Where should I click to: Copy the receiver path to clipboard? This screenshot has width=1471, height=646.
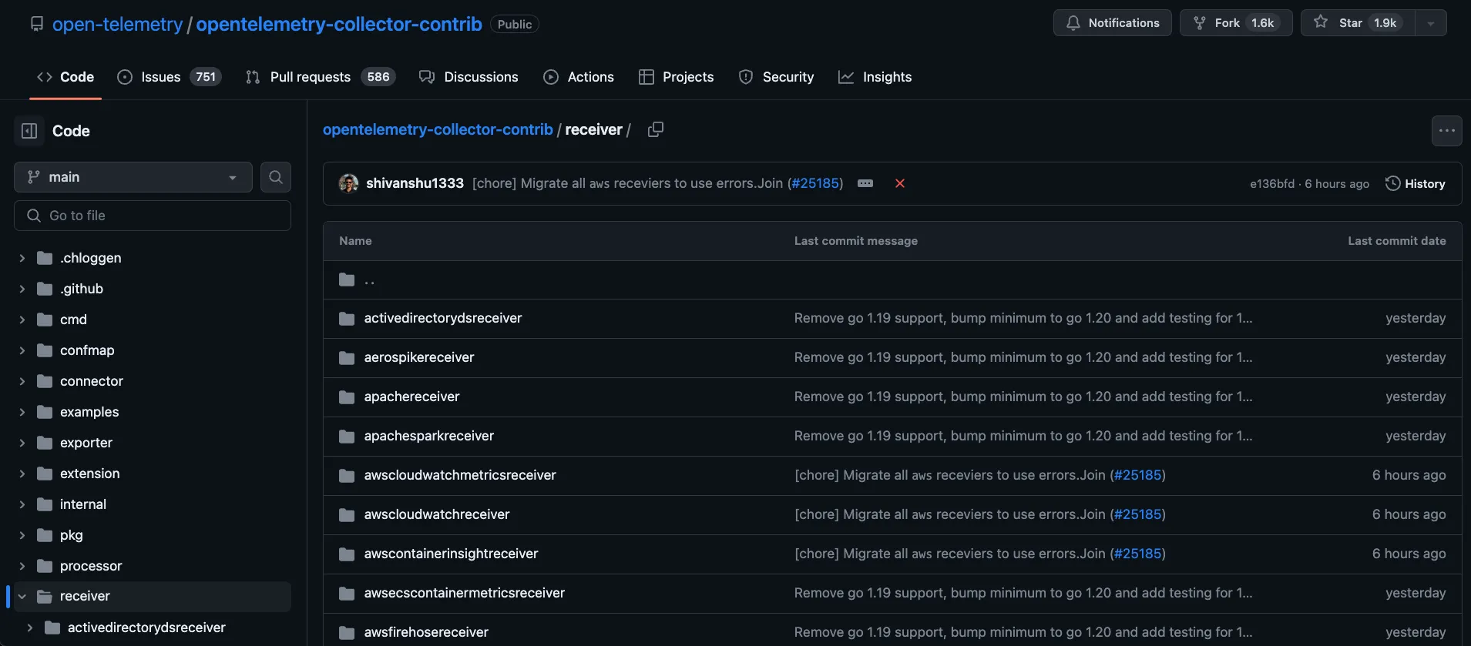coord(656,129)
